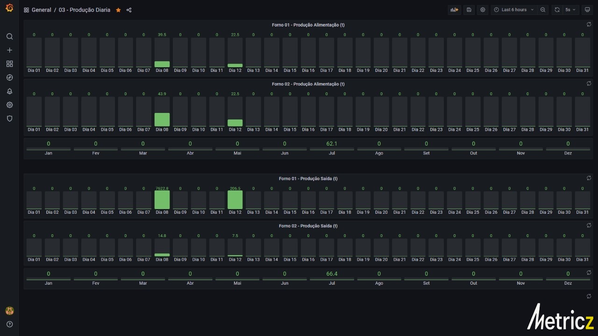Open Forno 01 - Produção Alimentação panel menu
This screenshot has width=598, height=336.
coord(308,25)
